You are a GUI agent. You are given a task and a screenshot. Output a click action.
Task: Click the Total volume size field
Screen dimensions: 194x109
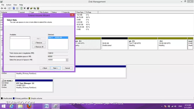pos(58,53)
